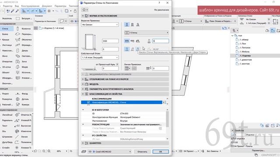Click the wall thickness input field
The width and height of the screenshot is (280, 157).
pyautogui.click(x=161, y=41)
